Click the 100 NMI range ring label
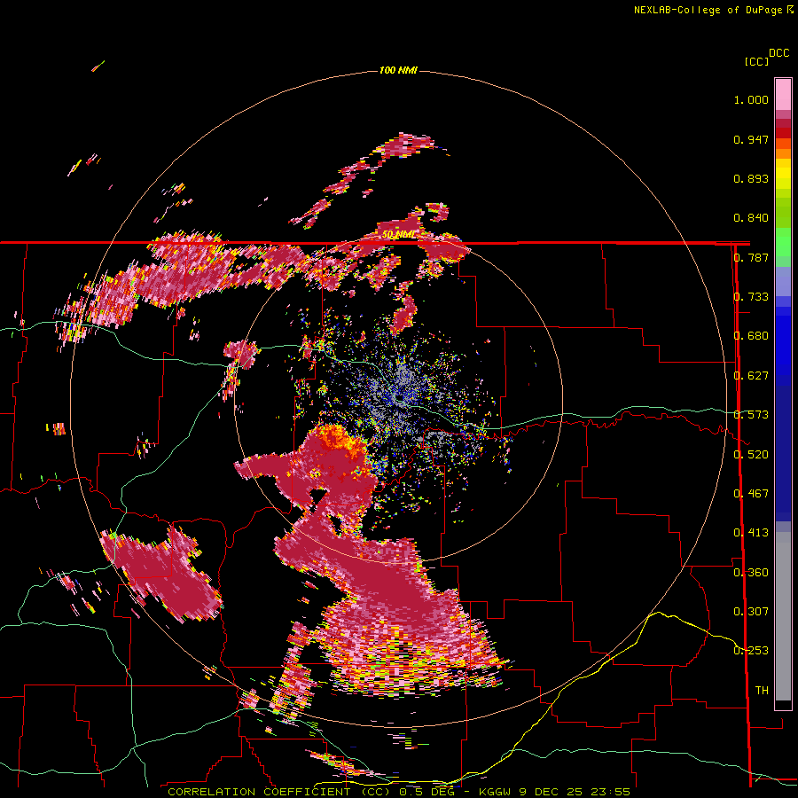Image resolution: width=798 pixels, height=798 pixels. [398, 70]
